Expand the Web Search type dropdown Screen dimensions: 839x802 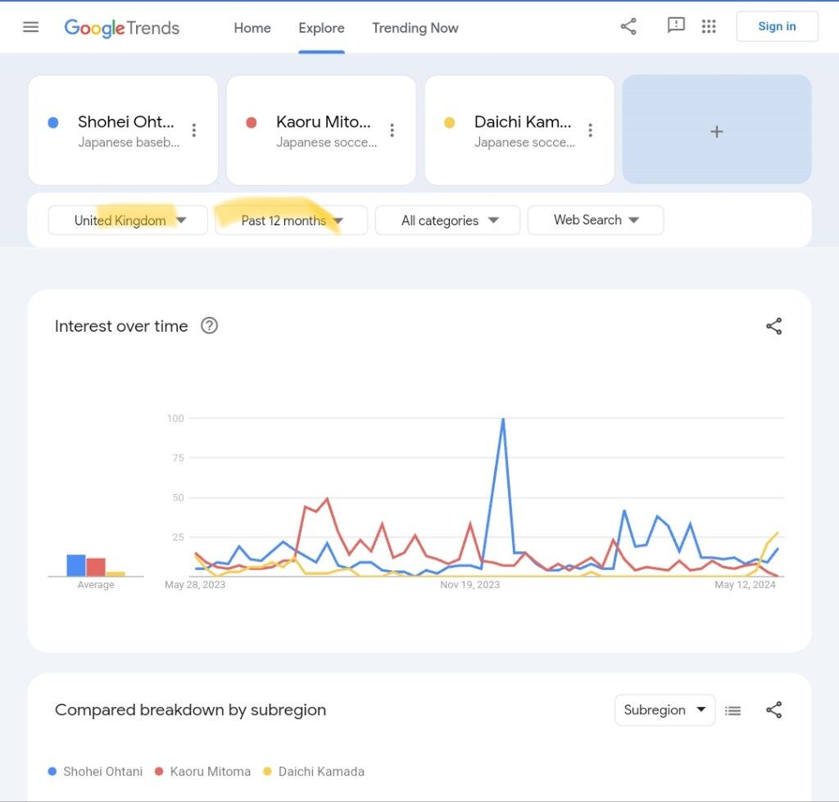596,220
